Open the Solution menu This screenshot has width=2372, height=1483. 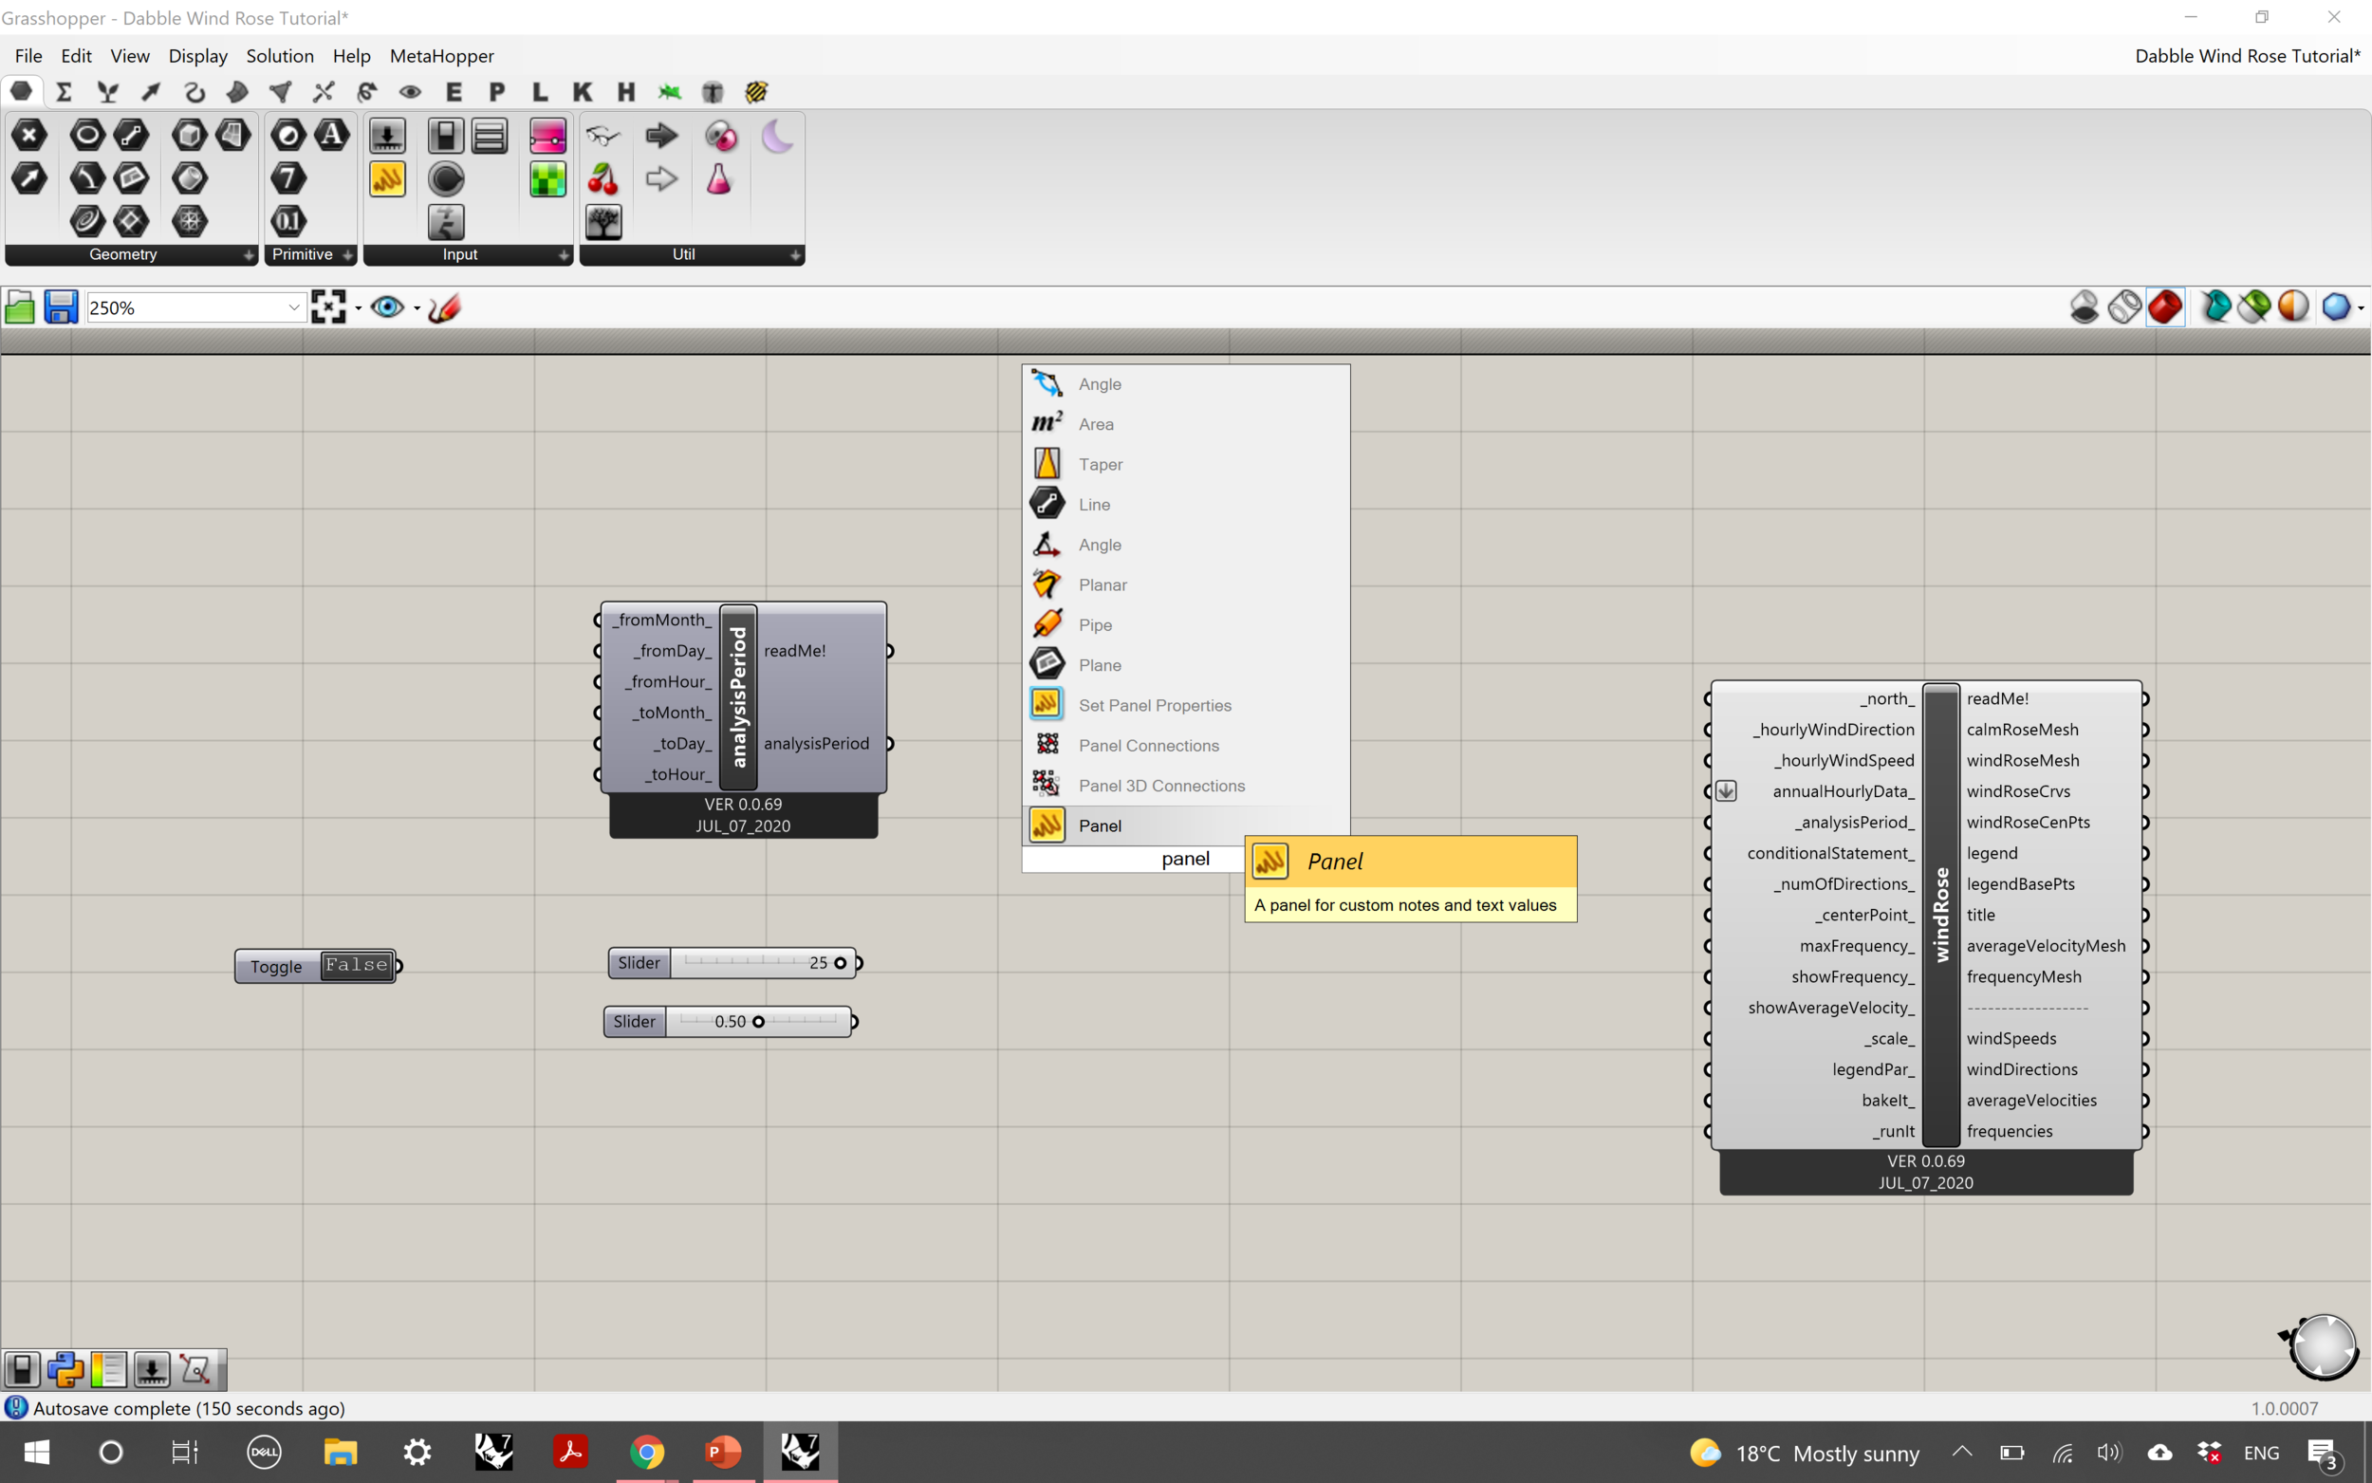[280, 56]
